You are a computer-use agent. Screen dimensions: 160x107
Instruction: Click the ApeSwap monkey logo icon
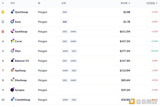pos(12,71)
